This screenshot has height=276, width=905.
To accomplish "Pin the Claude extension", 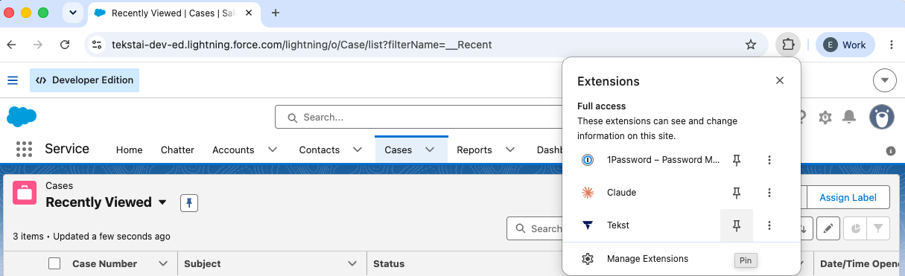I will pyautogui.click(x=737, y=193).
